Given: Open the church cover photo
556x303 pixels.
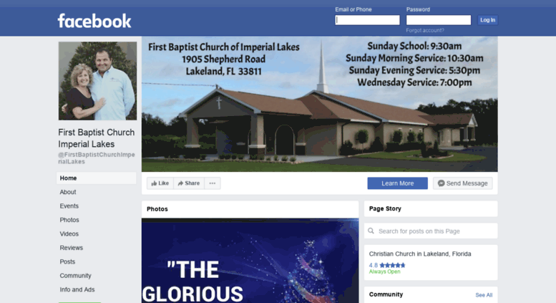Looking at the screenshot, I should 319,104.
